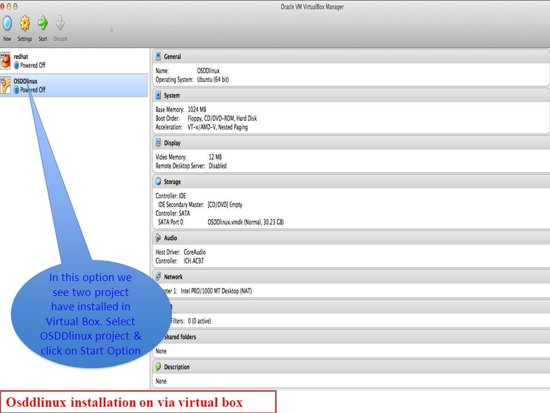The height and width of the screenshot is (413, 550).
Task: Click None under Description
Action: pyautogui.click(x=161, y=381)
